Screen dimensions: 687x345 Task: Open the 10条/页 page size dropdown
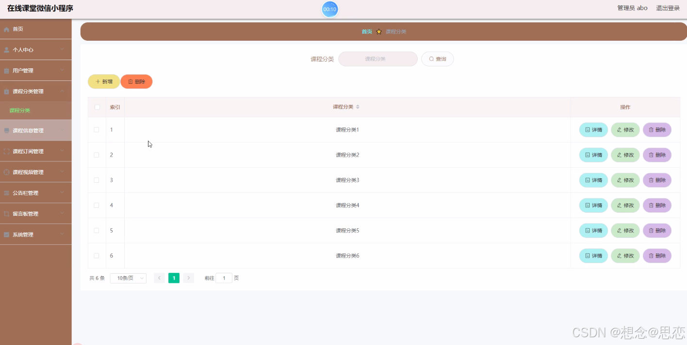tap(128, 278)
